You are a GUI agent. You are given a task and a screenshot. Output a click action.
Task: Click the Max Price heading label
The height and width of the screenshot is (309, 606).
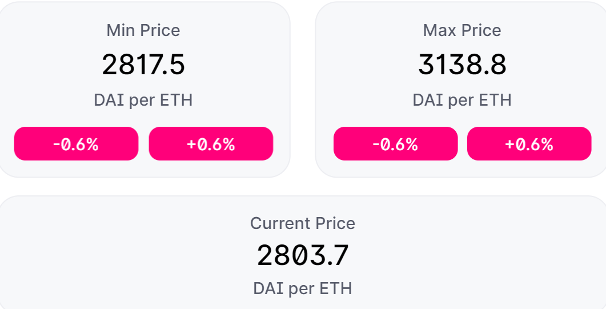(462, 30)
